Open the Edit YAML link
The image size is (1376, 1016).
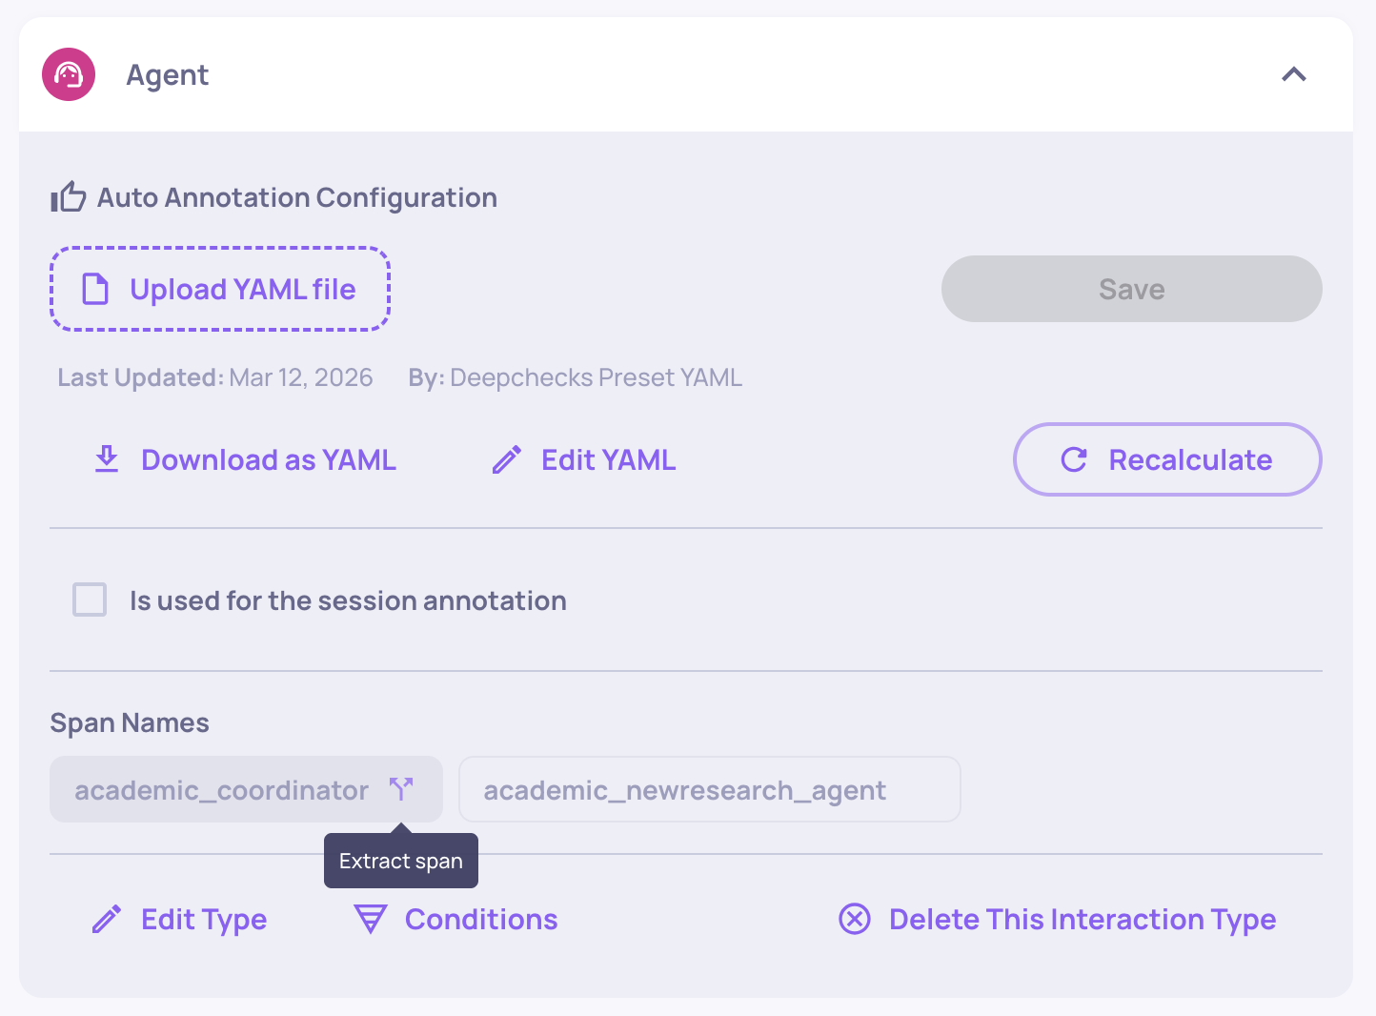(x=608, y=460)
